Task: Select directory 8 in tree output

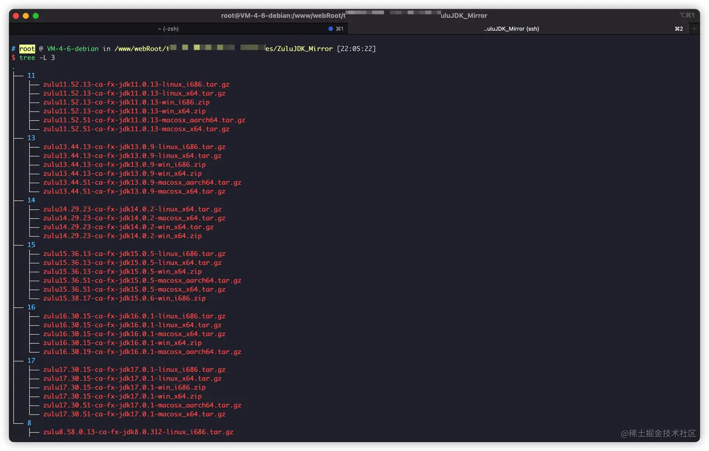Action: [29, 423]
